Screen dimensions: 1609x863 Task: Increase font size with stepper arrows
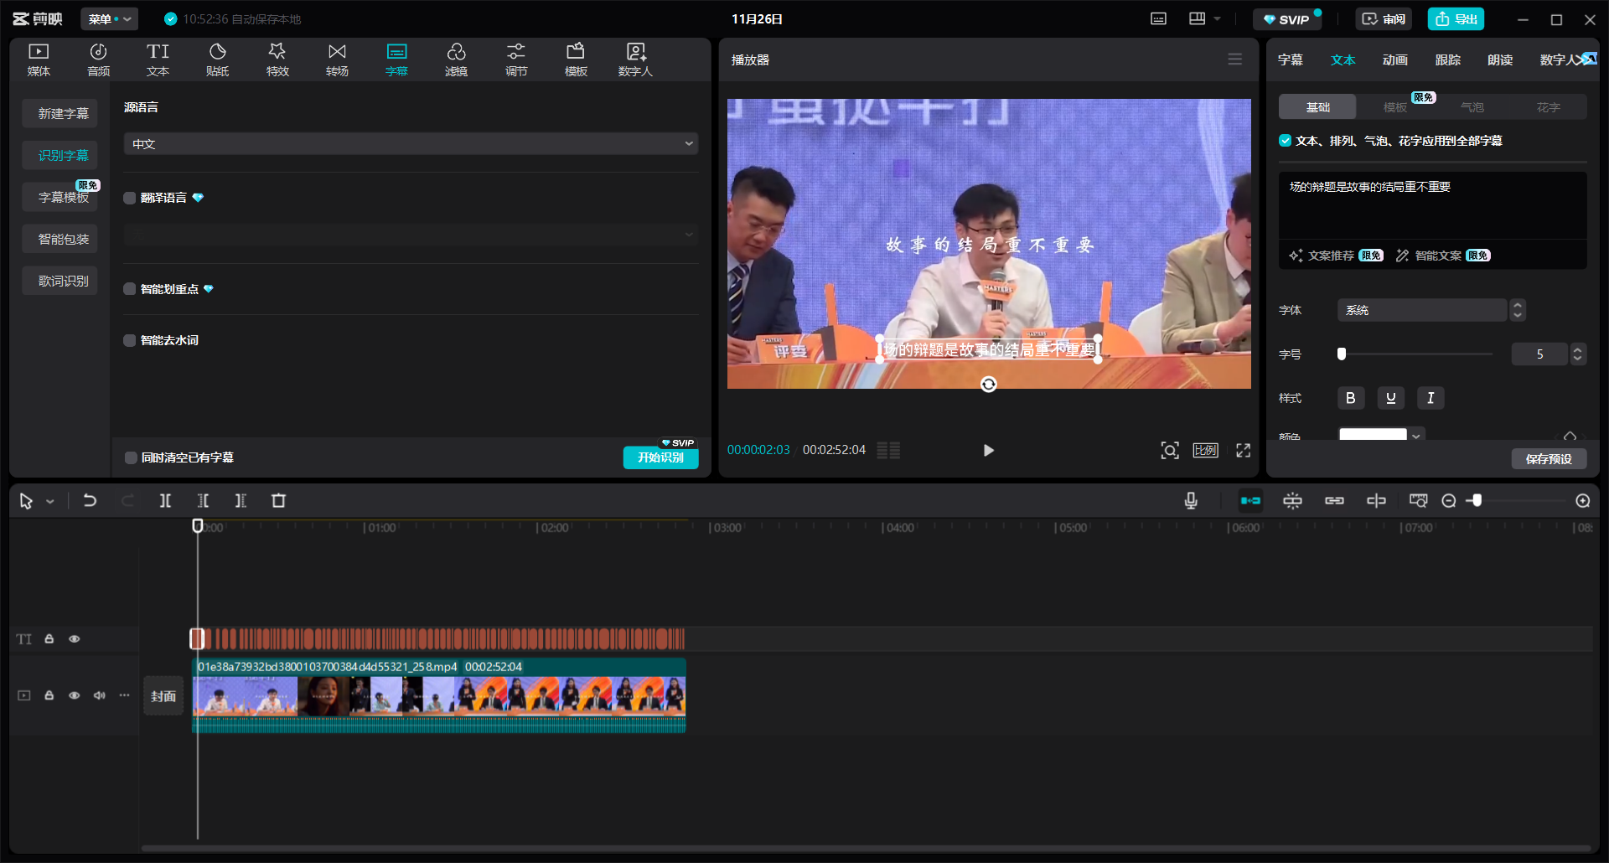coord(1578,350)
